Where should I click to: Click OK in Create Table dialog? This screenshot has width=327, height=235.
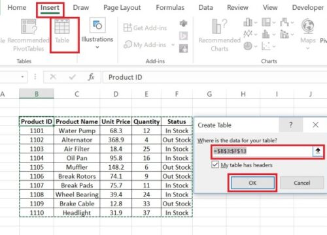(x=252, y=183)
